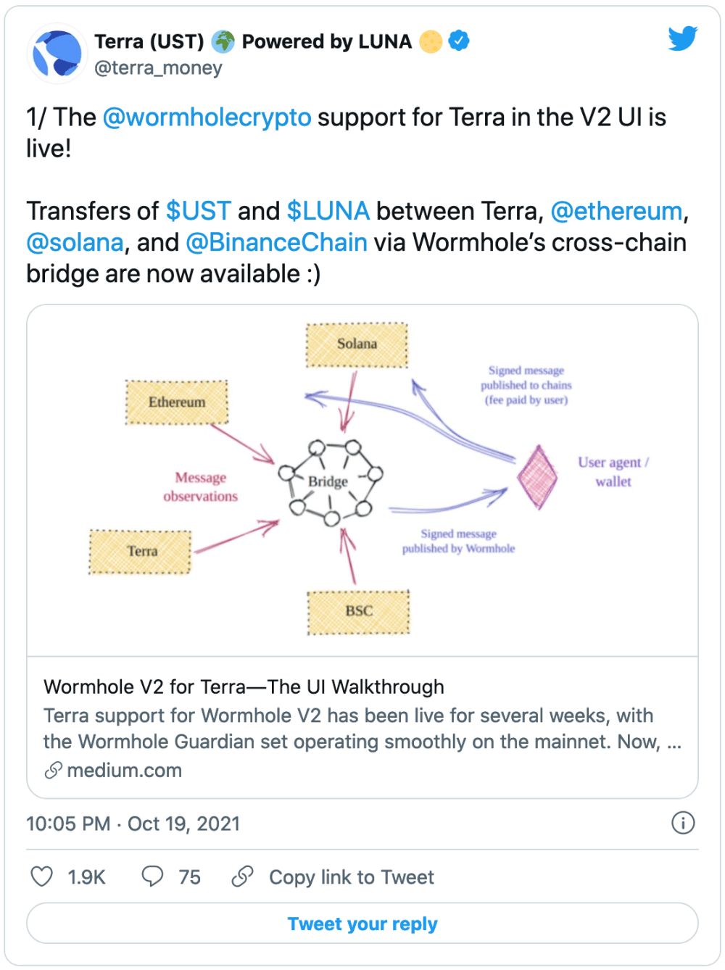Visit the @solana mention
Image resolution: width=725 pixels, height=970 pixels.
[75, 242]
